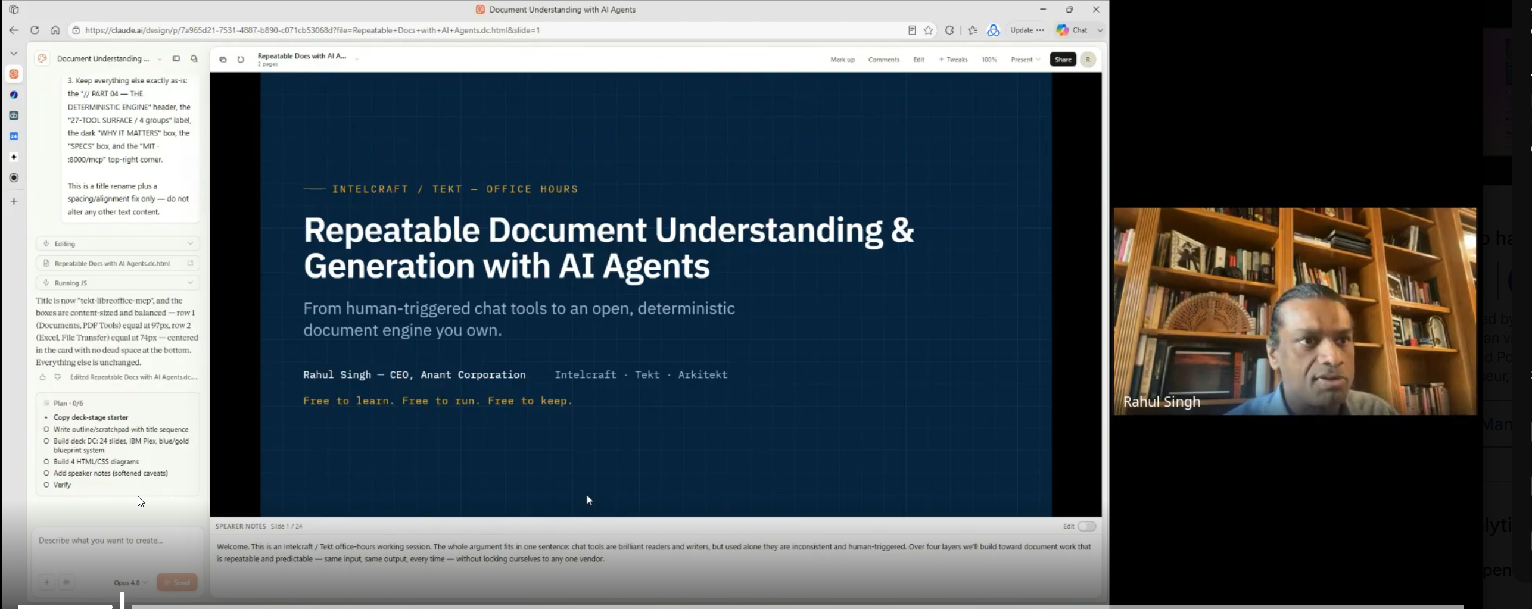Click the stacked pages icon in preview toolbar
1532x609 pixels.
pyautogui.click(x=223, y=60)
